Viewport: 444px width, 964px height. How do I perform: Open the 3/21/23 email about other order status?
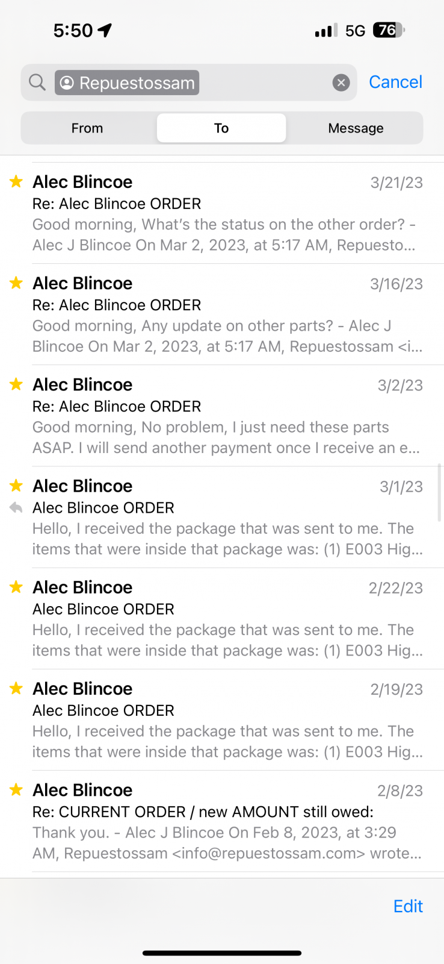tap(227, 214)
